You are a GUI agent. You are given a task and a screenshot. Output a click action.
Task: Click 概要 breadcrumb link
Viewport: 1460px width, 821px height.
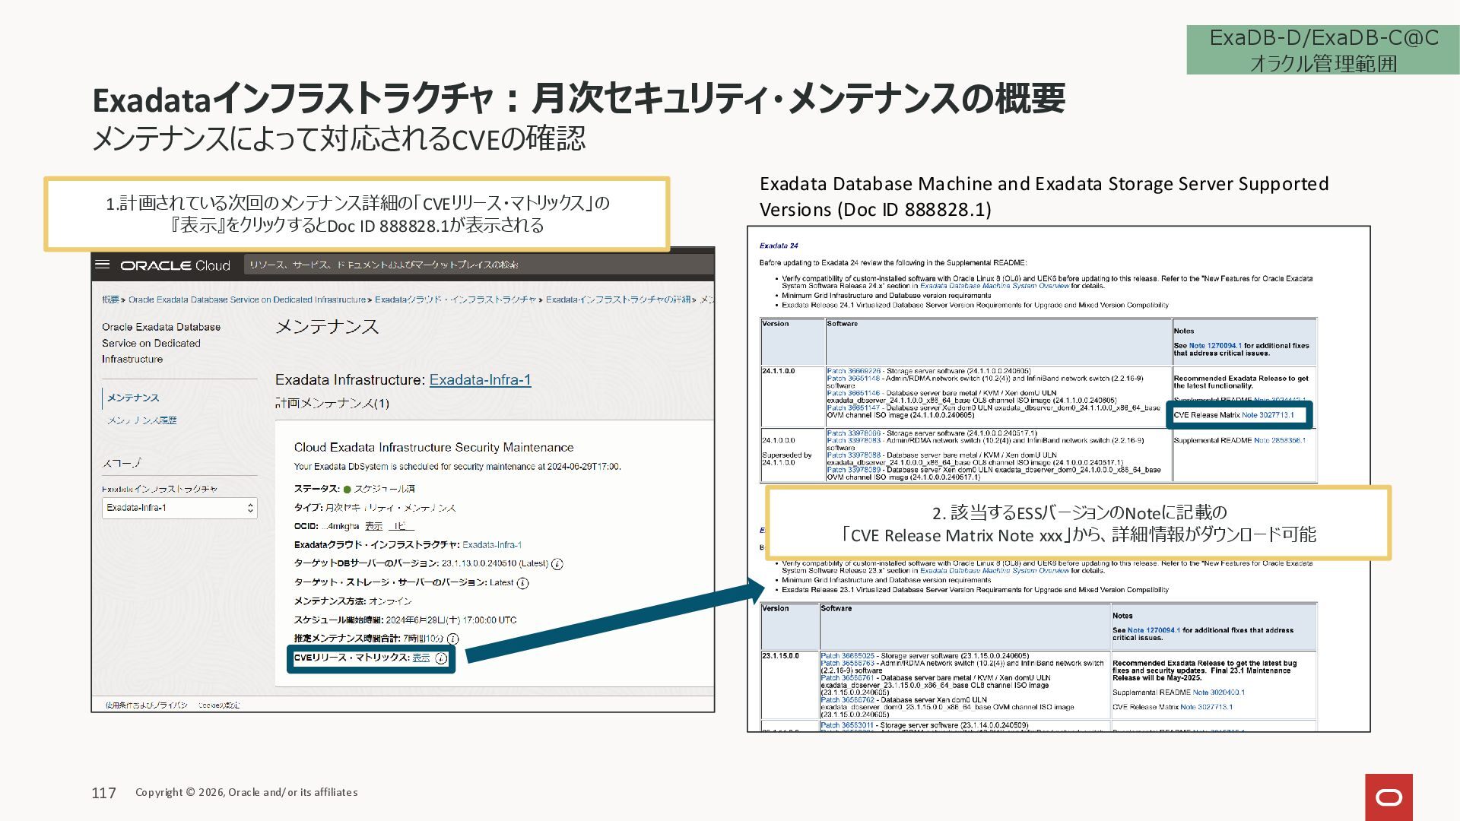pyautogui.click(x=111, y=300)
